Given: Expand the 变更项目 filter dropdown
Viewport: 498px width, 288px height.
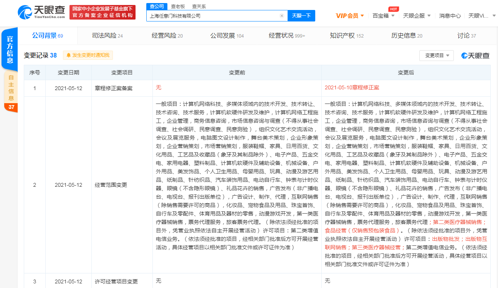Looking at the screenshot, I should pyautogui.click(x=437, y=56).
